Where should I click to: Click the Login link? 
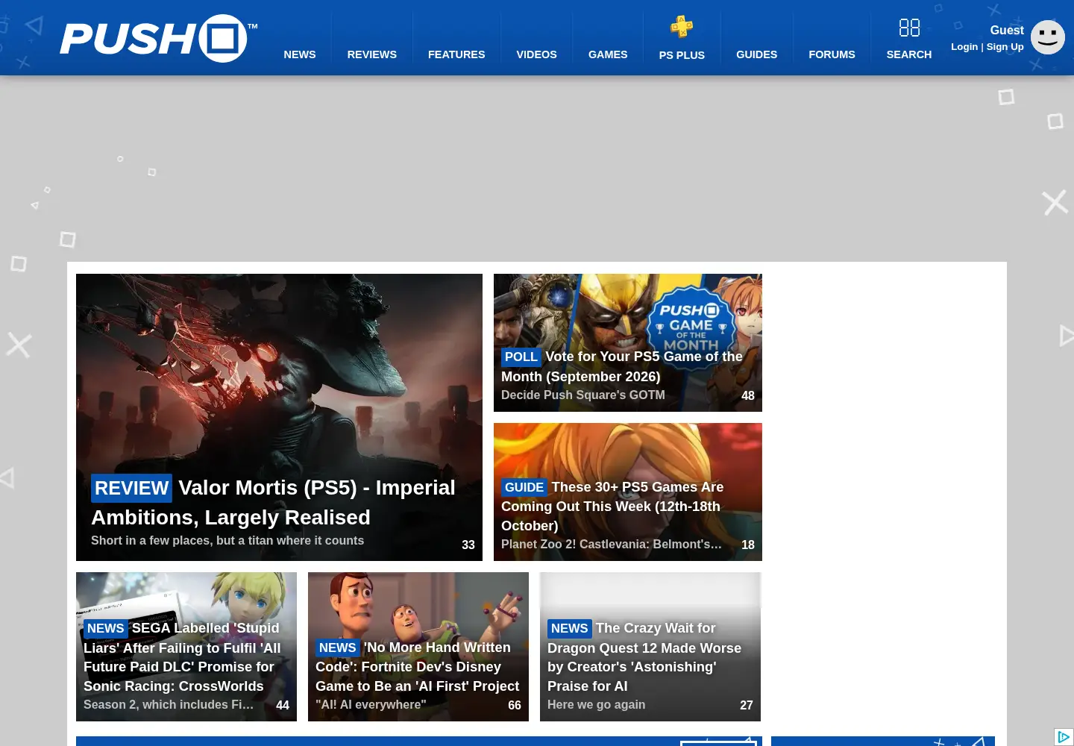point(964,46)
